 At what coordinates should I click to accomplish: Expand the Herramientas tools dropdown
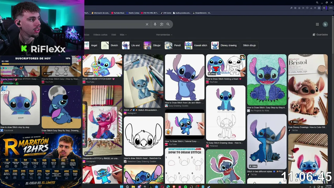[164, 35]
